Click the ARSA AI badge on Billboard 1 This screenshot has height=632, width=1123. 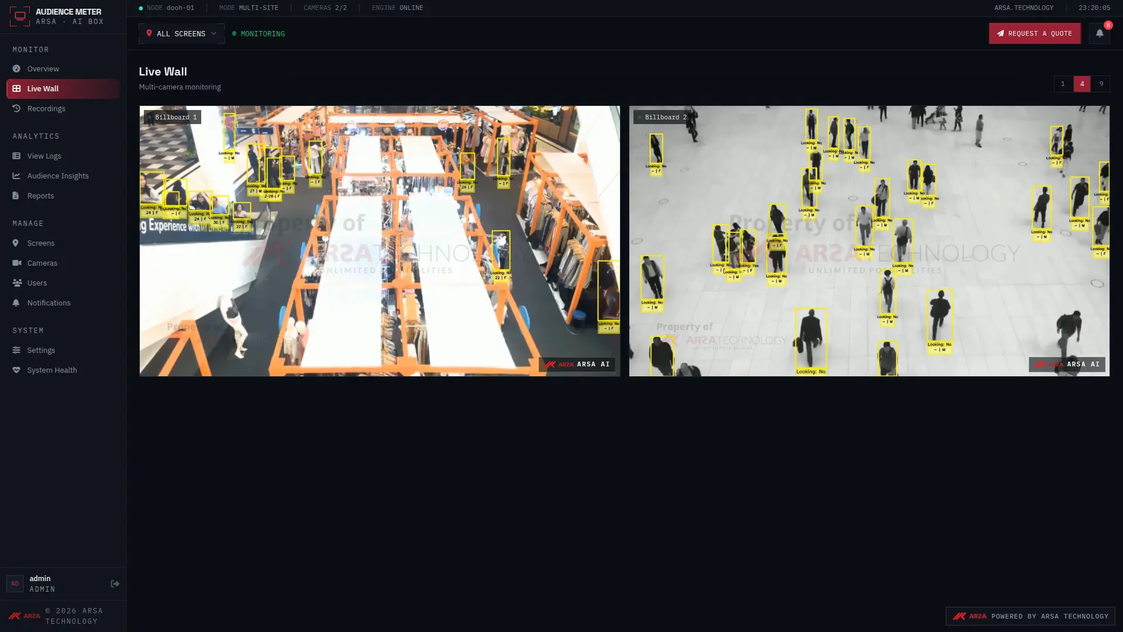point(577,364)
